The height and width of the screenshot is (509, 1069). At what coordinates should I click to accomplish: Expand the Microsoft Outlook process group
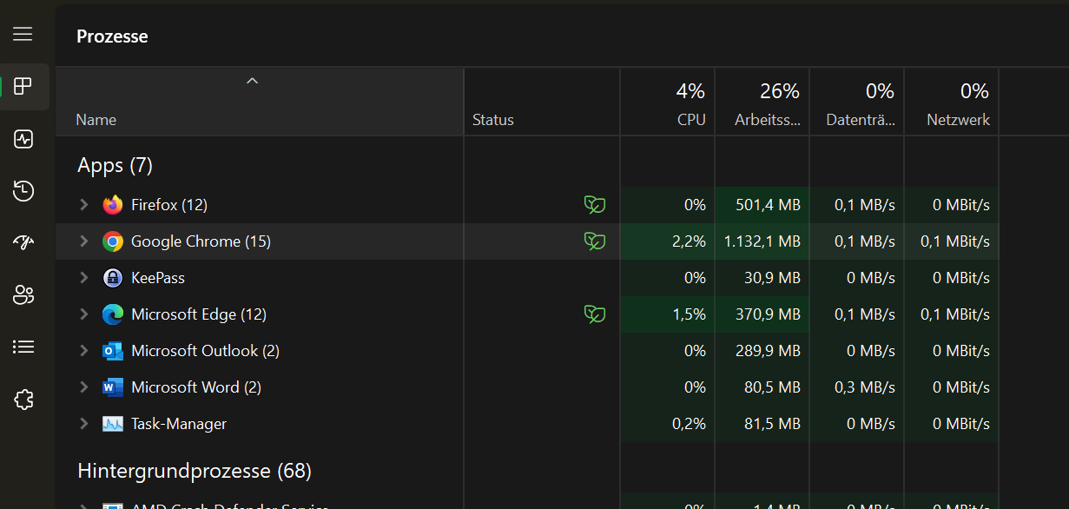point(84,351)
